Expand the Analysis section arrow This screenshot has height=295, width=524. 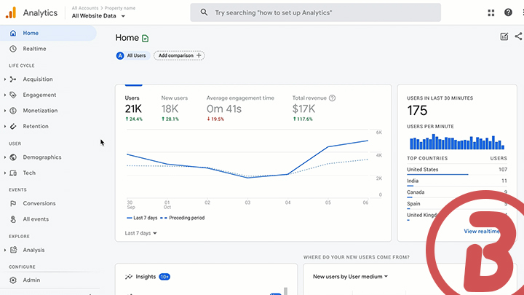pyautogui.click(x=4, y=250)
